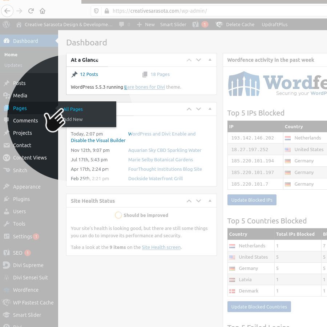This screenshot has width=327, height=327.
Task: Move At a Glance widget up
Action: tap(189, 60)
